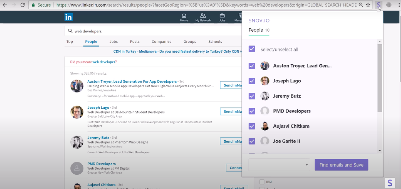Click the Find emails and Save button
Image resolution: width=401 pixels, height=189 pixels.
coord(341,165)
